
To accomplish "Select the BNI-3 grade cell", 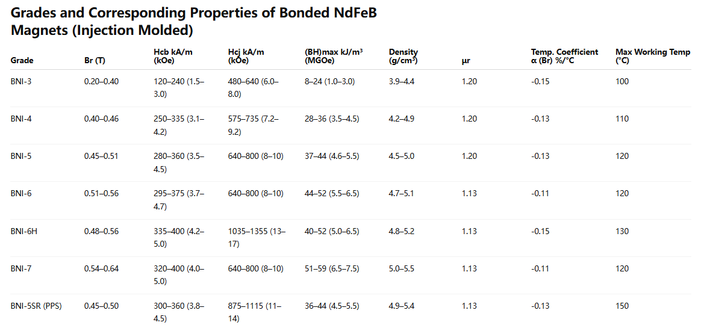I will pos(21,81).
